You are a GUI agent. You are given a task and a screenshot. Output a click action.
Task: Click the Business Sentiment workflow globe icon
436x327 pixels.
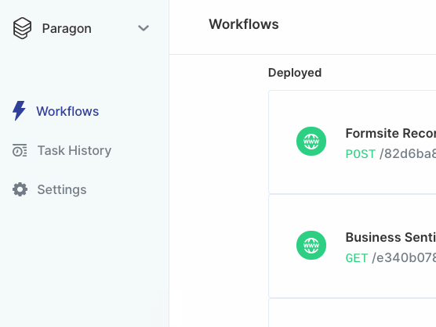tap(311, 245)
